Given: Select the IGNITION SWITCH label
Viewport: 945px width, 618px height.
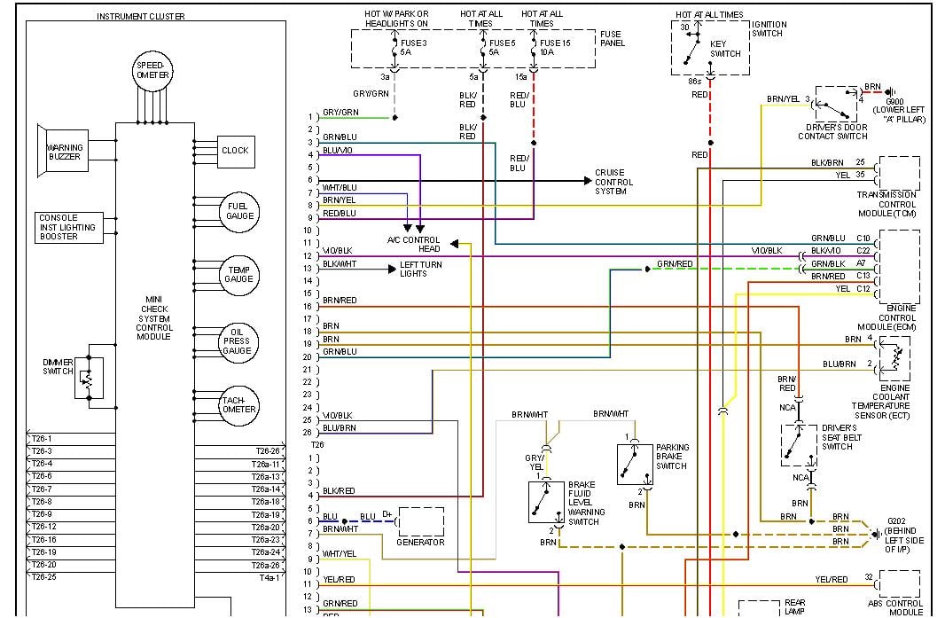Looking at the screenshot, I should tap(769, 29).
